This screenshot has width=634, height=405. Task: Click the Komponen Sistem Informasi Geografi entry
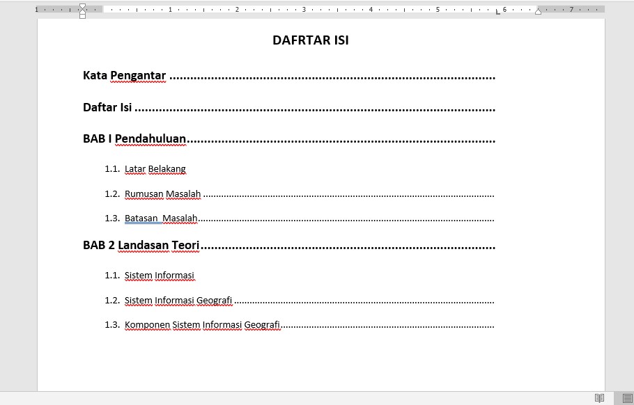click(x=202, y=324)
